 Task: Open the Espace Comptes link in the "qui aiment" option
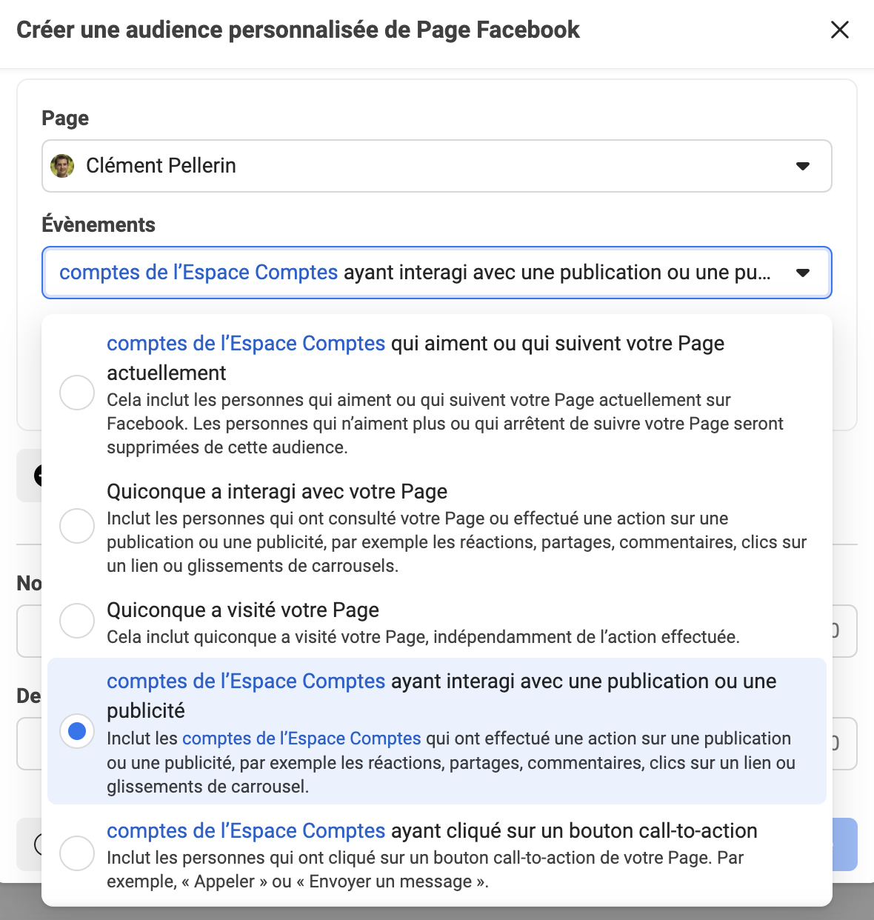pyautogui.click(x=246, y=344)
